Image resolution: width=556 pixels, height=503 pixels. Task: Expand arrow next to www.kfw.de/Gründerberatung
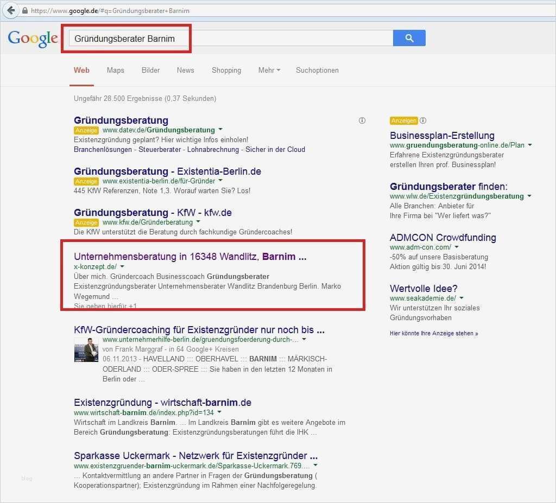point(198,222)
